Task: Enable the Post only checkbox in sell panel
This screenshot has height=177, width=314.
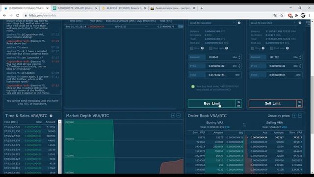Action: [271, 48]
